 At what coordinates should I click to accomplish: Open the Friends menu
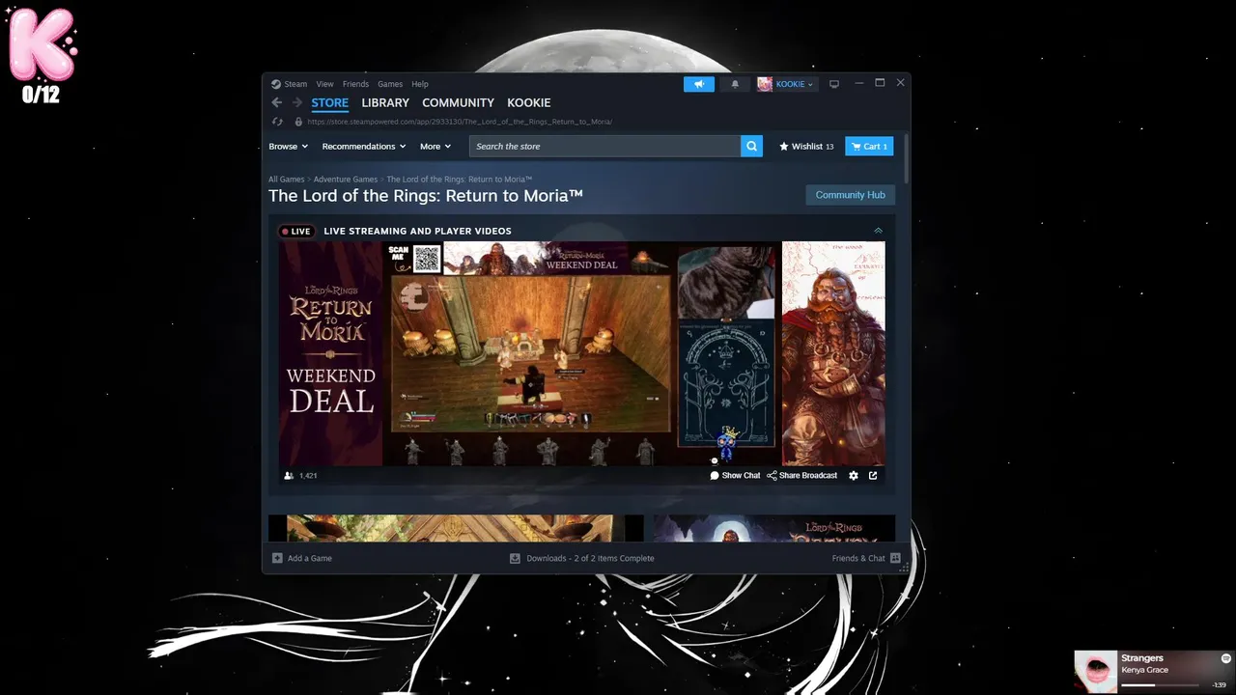point(355,84)
